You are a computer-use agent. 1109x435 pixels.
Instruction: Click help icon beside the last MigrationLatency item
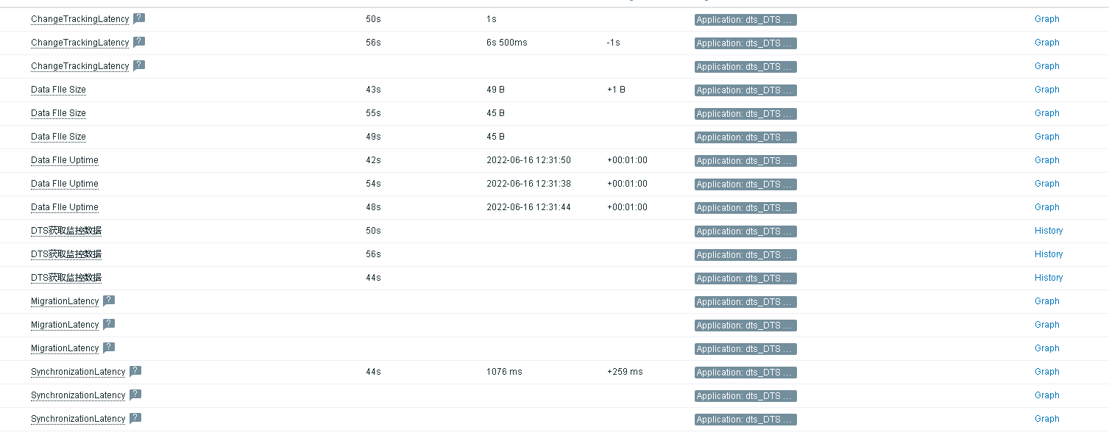click(x=109, y=348)
